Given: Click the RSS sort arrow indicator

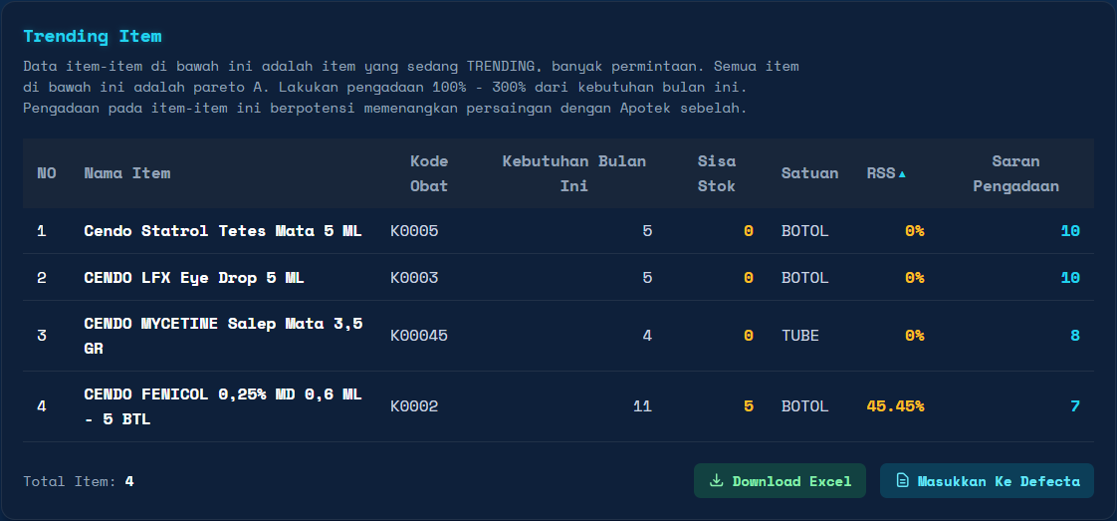Looking at the screenshot, I should tap(902, 174).
